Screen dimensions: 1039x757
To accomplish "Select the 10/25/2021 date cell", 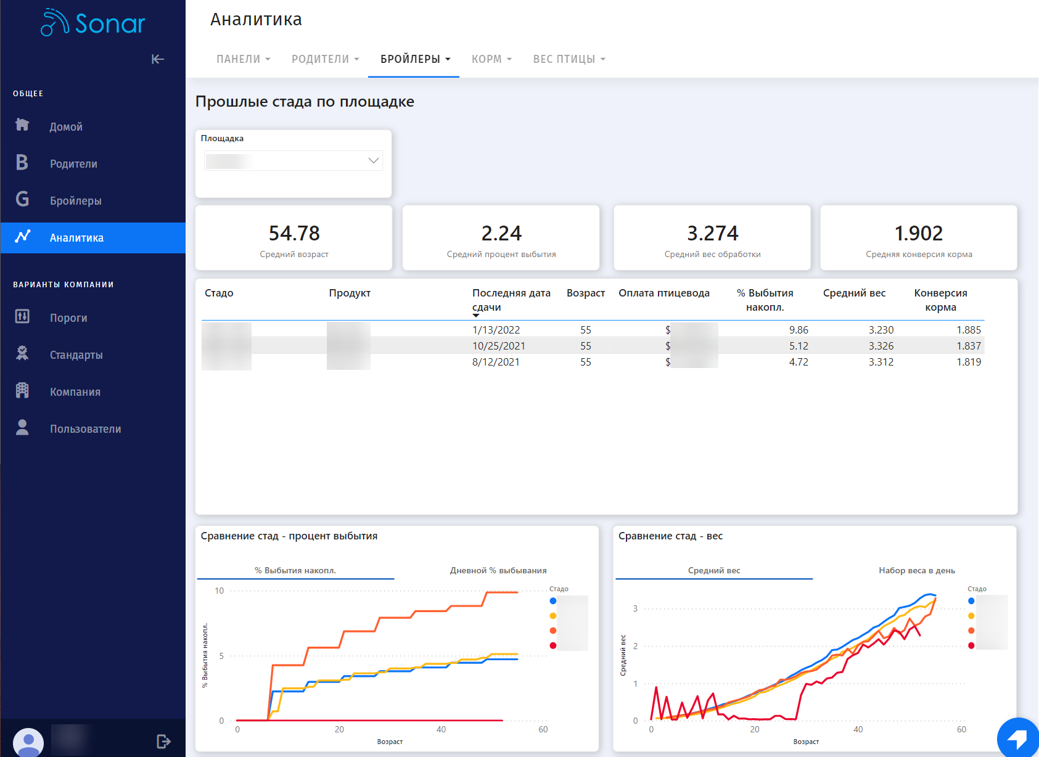I will pos(499,346).
